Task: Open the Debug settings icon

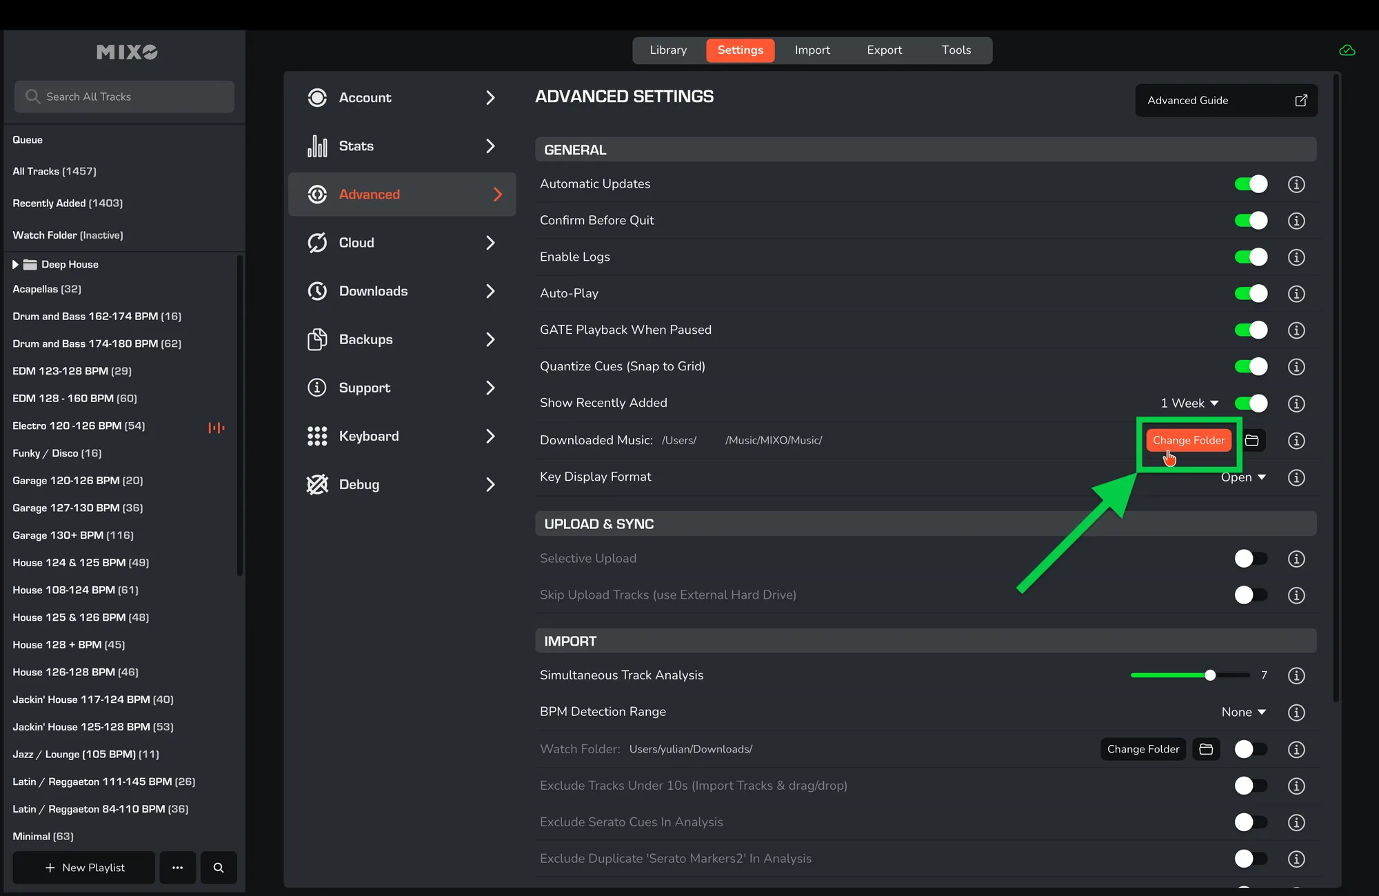Action: (317, 485)
